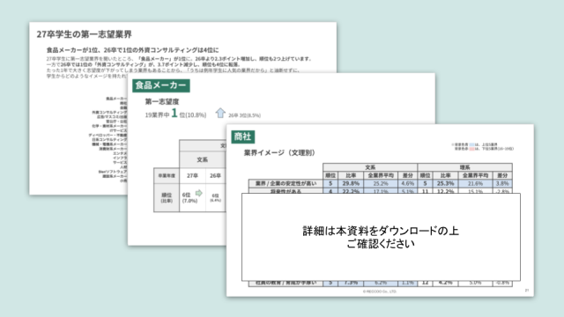This screenshot has height=317, width=564.
Task: Select the 商社 green label
Action: (x=243, y=136)
